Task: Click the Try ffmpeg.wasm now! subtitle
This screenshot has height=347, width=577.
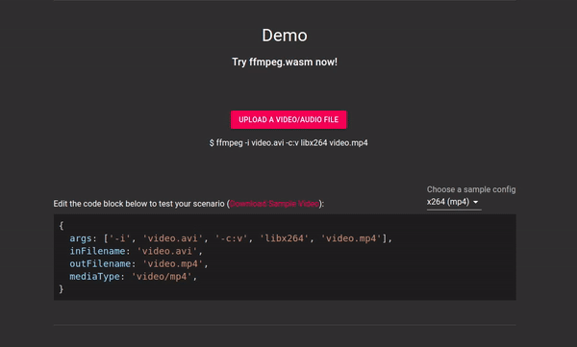Action: tap(285, 62)
